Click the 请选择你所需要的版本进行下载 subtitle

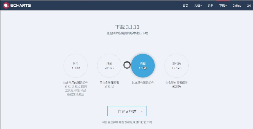[x=127, y=33]
